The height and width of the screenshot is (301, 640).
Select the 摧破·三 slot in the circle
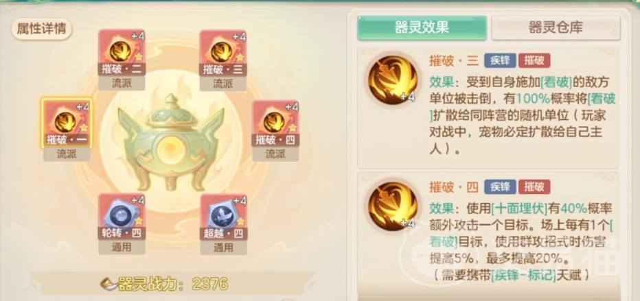click(223, 53)
